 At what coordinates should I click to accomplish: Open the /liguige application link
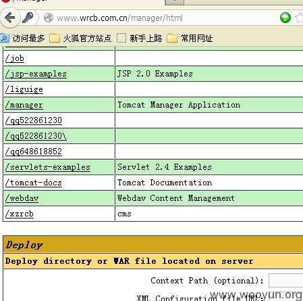pyautogui.click(x=24, y=89)
